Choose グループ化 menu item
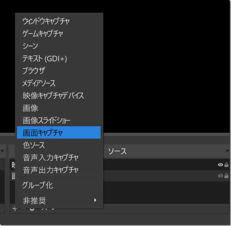 pos(59,185)
